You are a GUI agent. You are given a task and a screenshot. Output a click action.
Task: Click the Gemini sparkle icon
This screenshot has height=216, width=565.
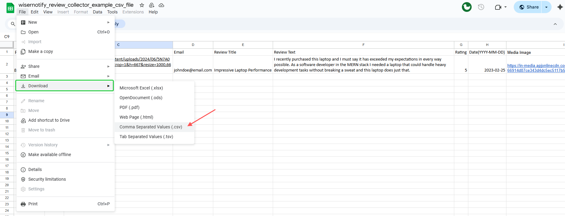(x=560, y=7)
